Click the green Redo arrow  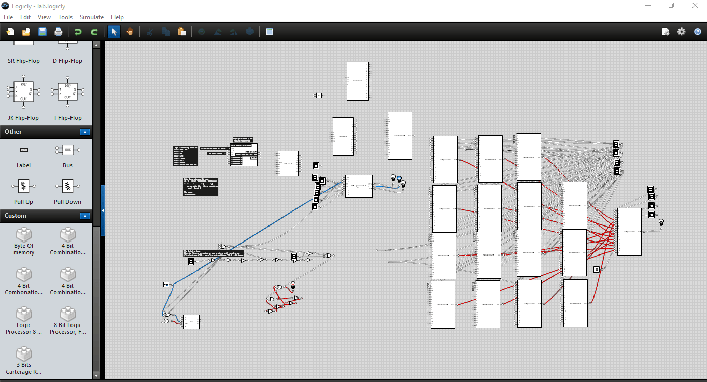(x=94, y=32)
